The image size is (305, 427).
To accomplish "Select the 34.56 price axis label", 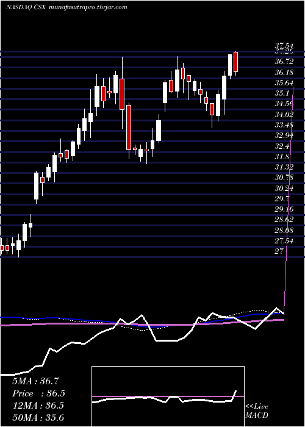I will pyautogui.click(x=284, y=104).
